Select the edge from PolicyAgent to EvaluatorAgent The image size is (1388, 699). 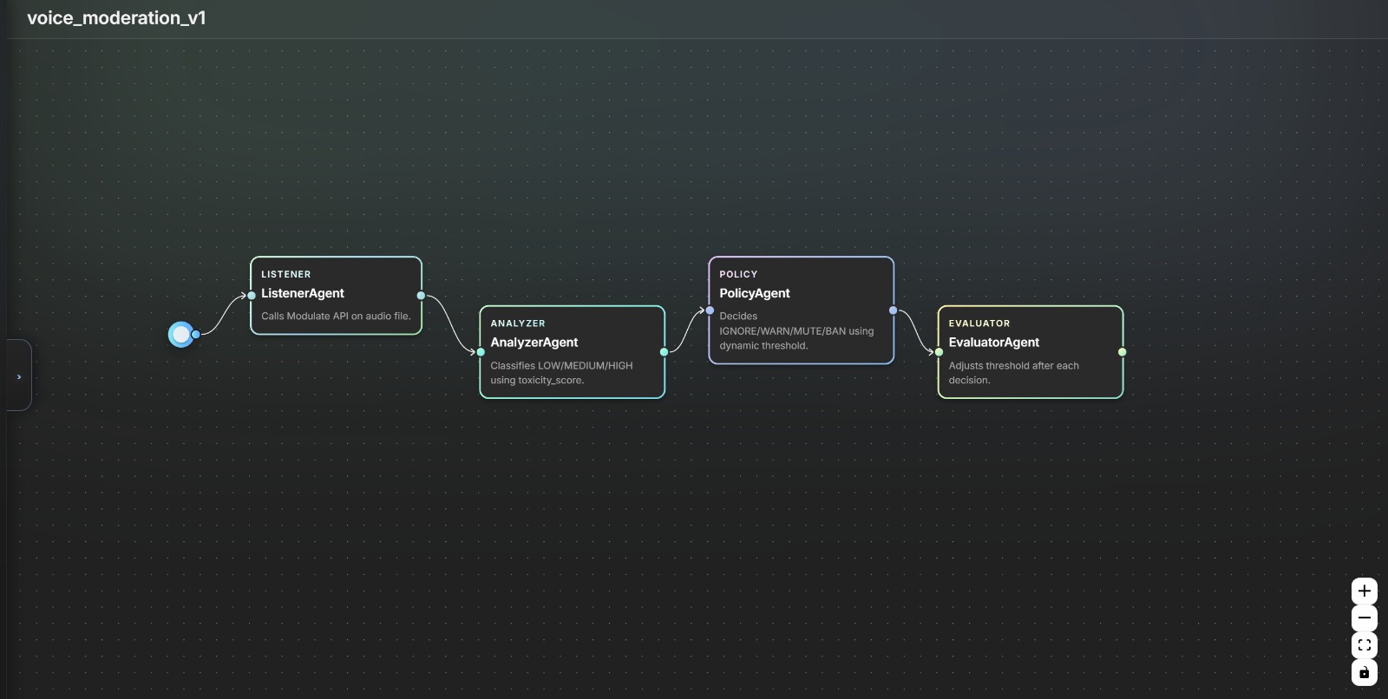[916, 331]
